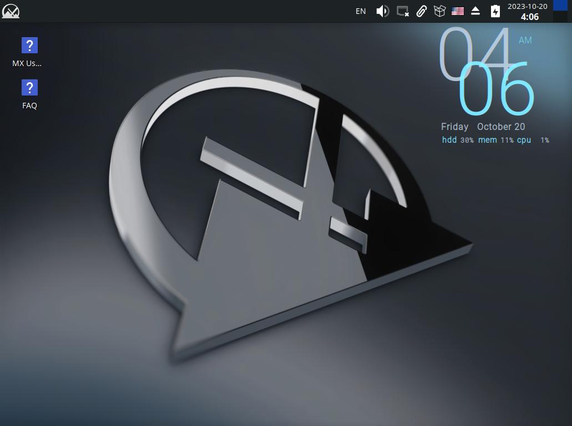Click the US flag keyboard layout icon
Screen dimensions: 572x426
458,11
